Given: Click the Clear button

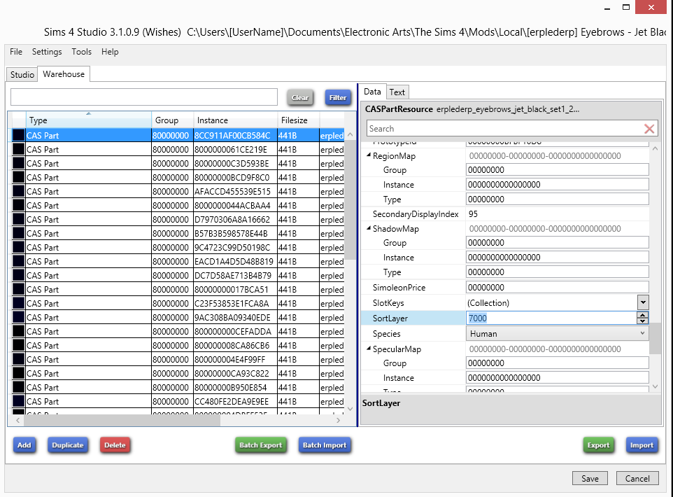Looking at the screenshot, I should [300, 98].
